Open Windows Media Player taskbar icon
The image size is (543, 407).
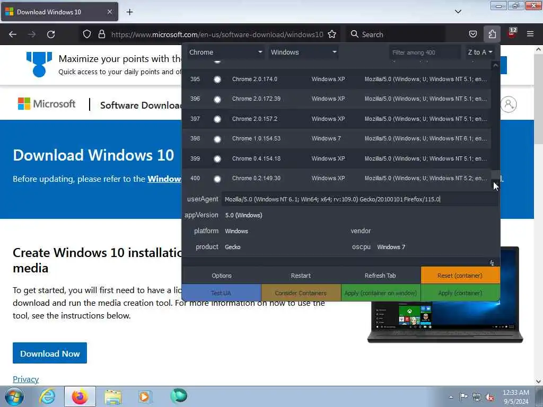pyautogui.click(x=144, y=396)
